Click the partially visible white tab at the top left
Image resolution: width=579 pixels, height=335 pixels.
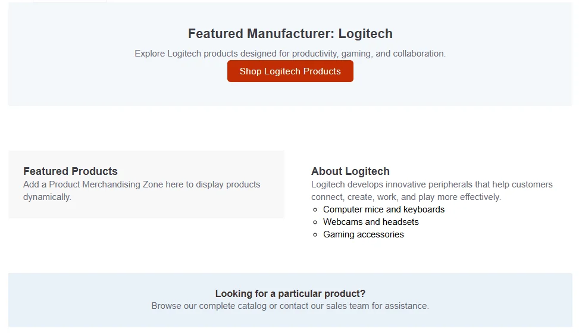pos(70,1)
